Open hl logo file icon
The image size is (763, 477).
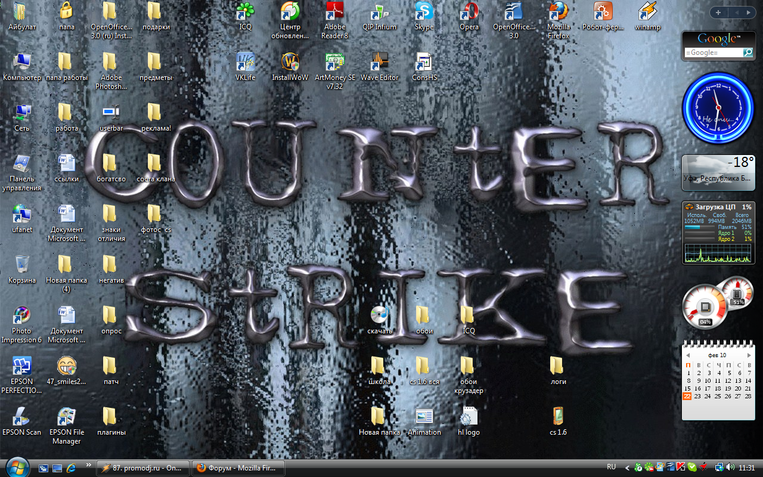(x=469, y=416)
